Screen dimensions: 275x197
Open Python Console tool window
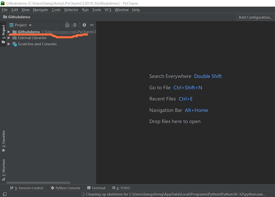pyautogui.click(x=65, y=188)
